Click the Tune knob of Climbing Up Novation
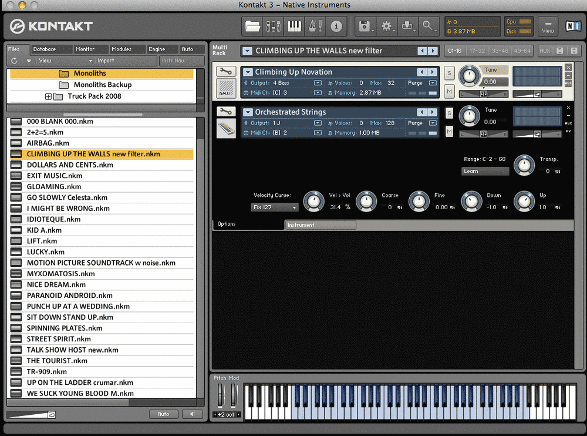Image resolution: width=587 pixels, height=436 pixels. coord(470,75)
